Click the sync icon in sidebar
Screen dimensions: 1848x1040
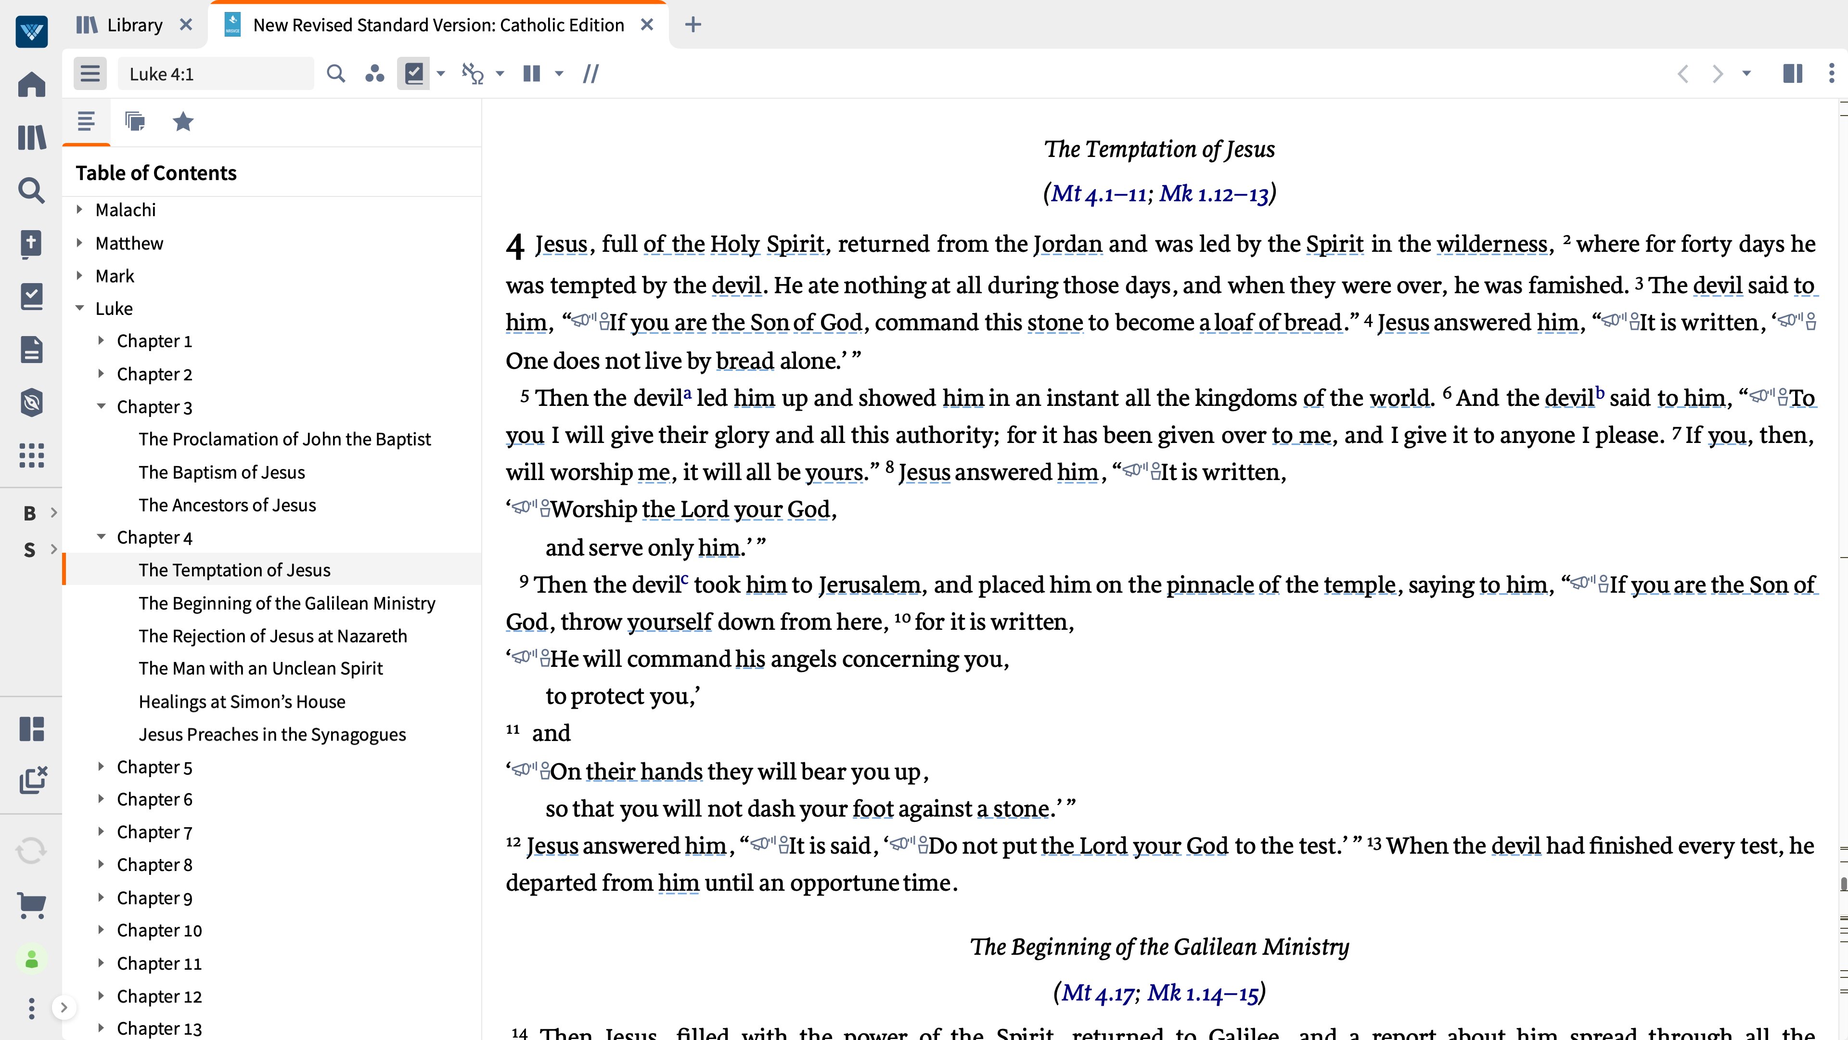tap(32, 850)
